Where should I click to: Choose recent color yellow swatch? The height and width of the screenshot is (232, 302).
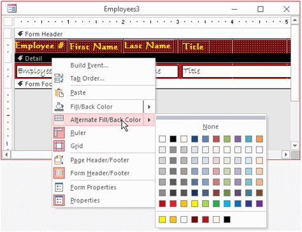point(162,219)
